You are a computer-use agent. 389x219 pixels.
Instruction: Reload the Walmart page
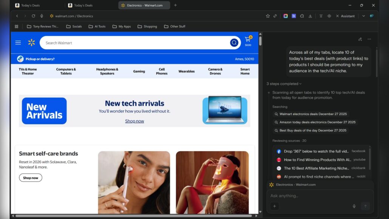[x=33, y=16]
